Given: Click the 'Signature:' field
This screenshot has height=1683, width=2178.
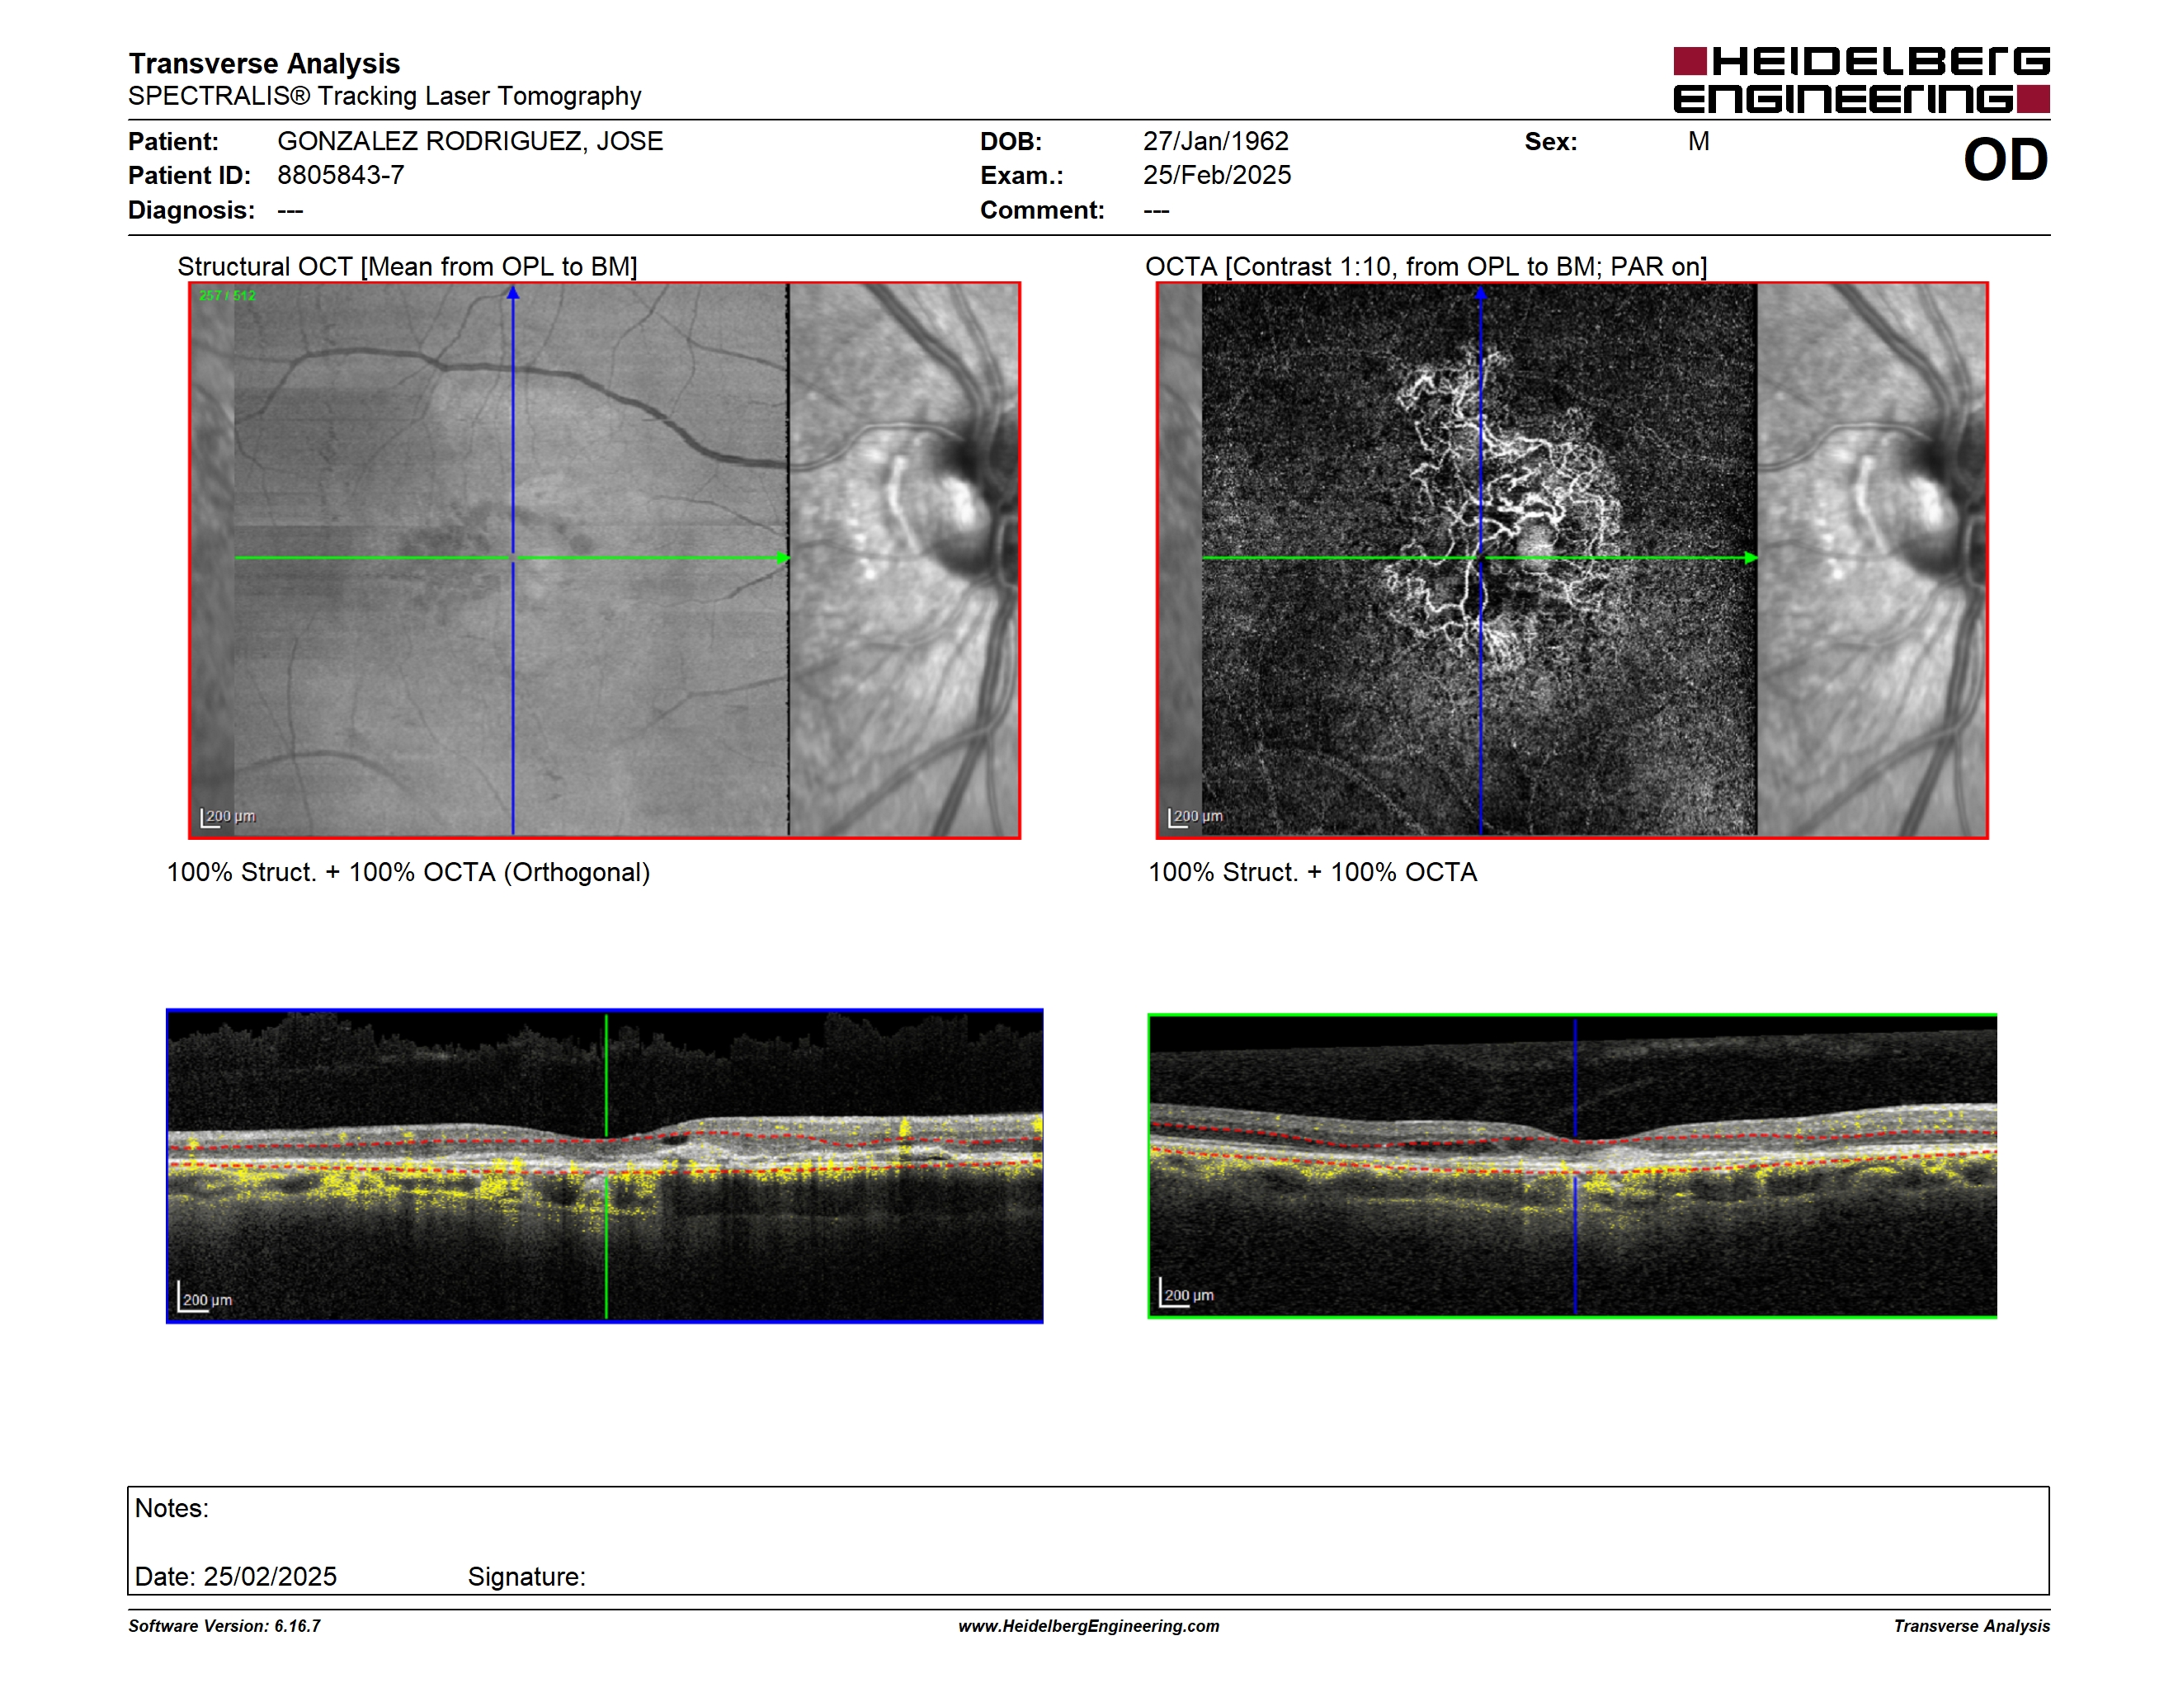Looking at the screenshot, I should [526, 1577].
